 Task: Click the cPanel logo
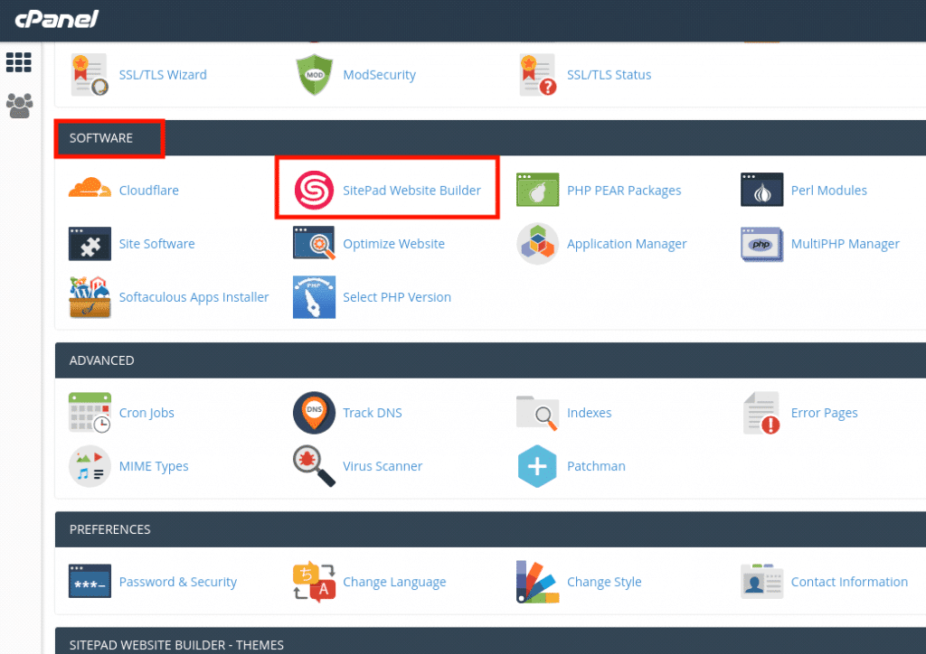point(56,20)
